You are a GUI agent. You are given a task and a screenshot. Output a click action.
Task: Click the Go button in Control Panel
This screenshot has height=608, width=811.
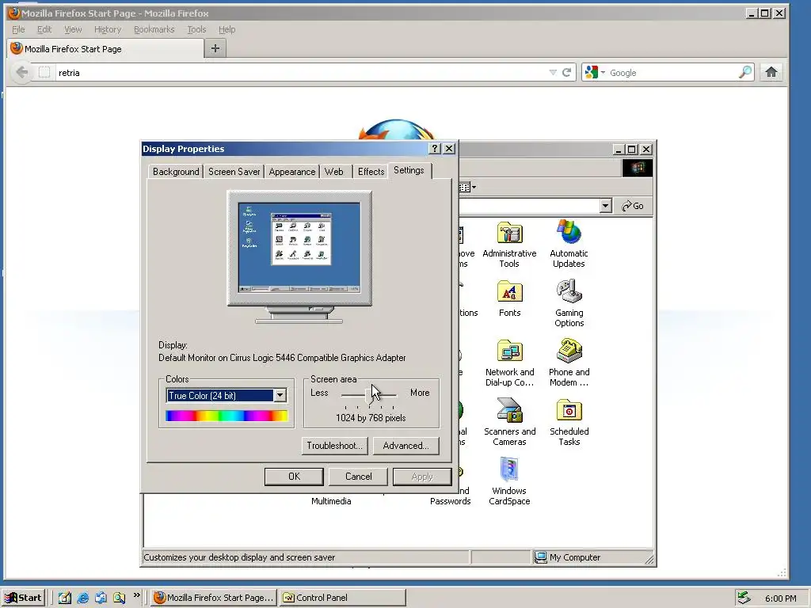pyautogui.click(x=633, y=206)
